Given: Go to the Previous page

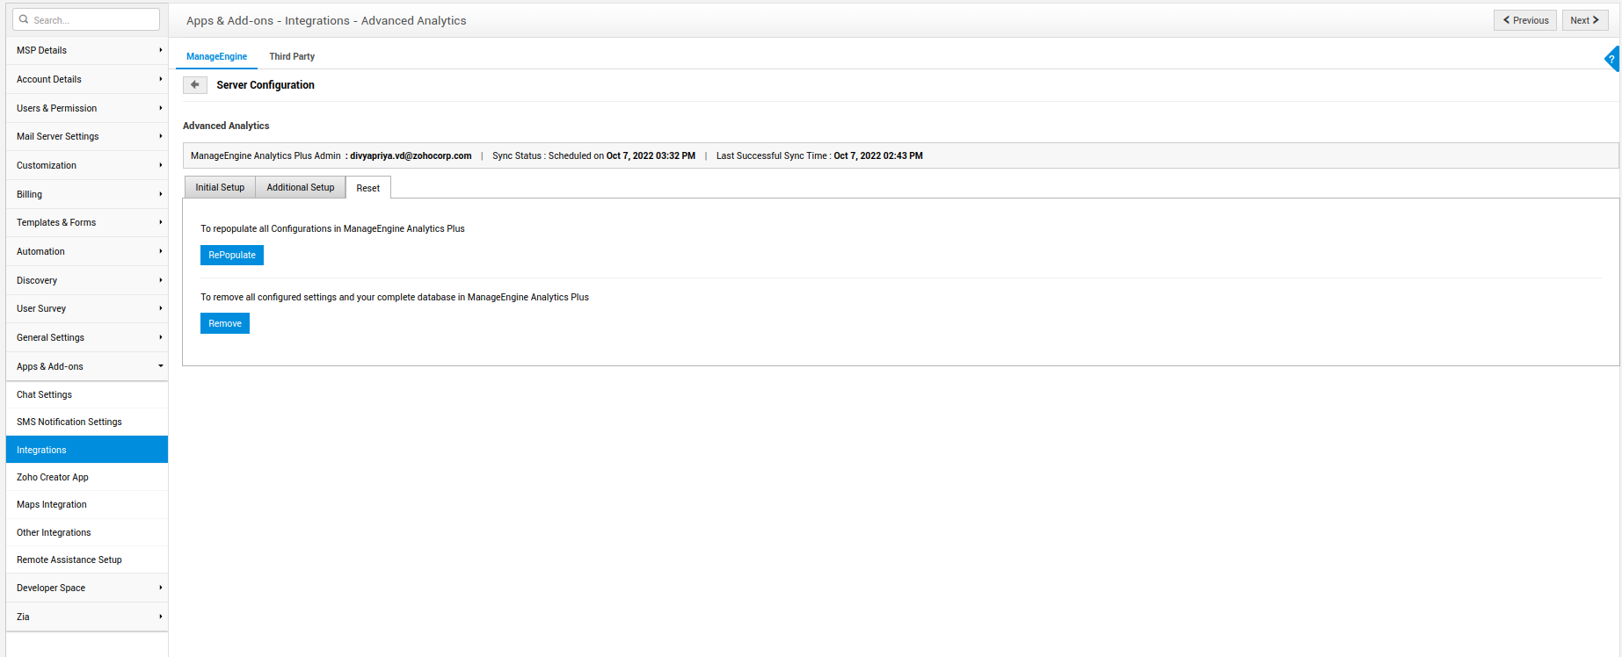Looking at the screenshot, I should click(1525, 20).
